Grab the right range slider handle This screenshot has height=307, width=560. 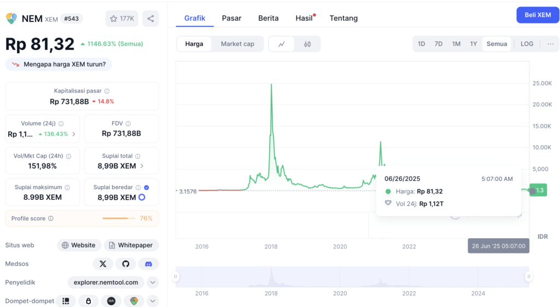[x=529, y=276]
